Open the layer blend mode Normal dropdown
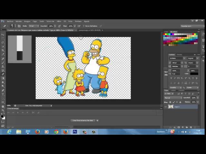Viewport: 206px width, 154px height. click(173, 98)
